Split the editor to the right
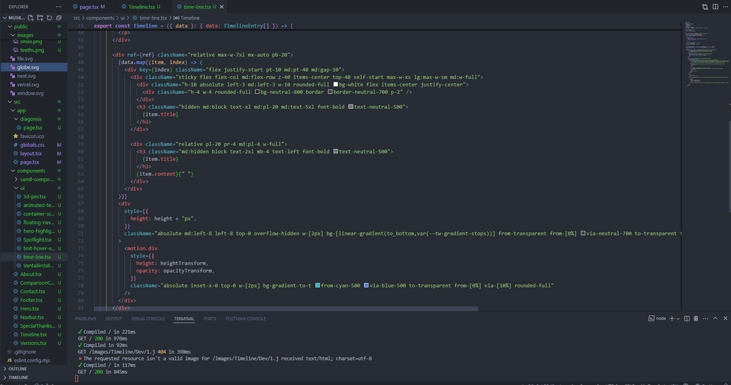The image size is (731, 385). coord(715,7)
